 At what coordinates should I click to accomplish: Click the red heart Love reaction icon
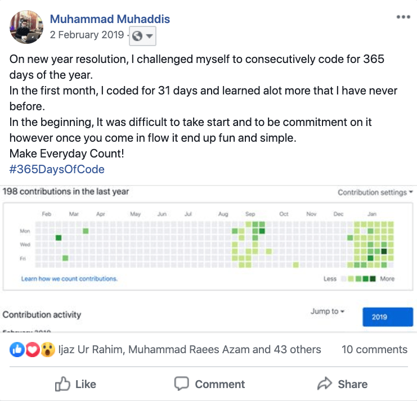click(33, 349)
